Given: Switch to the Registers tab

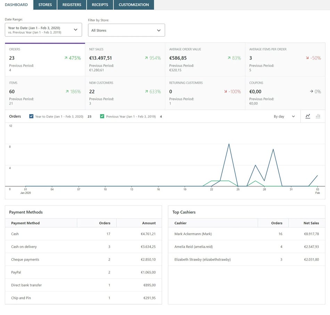Looking at the screenshot, I should (x=72, y=5).
